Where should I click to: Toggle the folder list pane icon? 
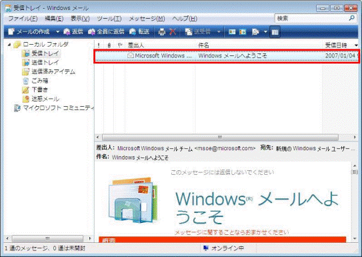pyautogui.click(x=275, y=32)
